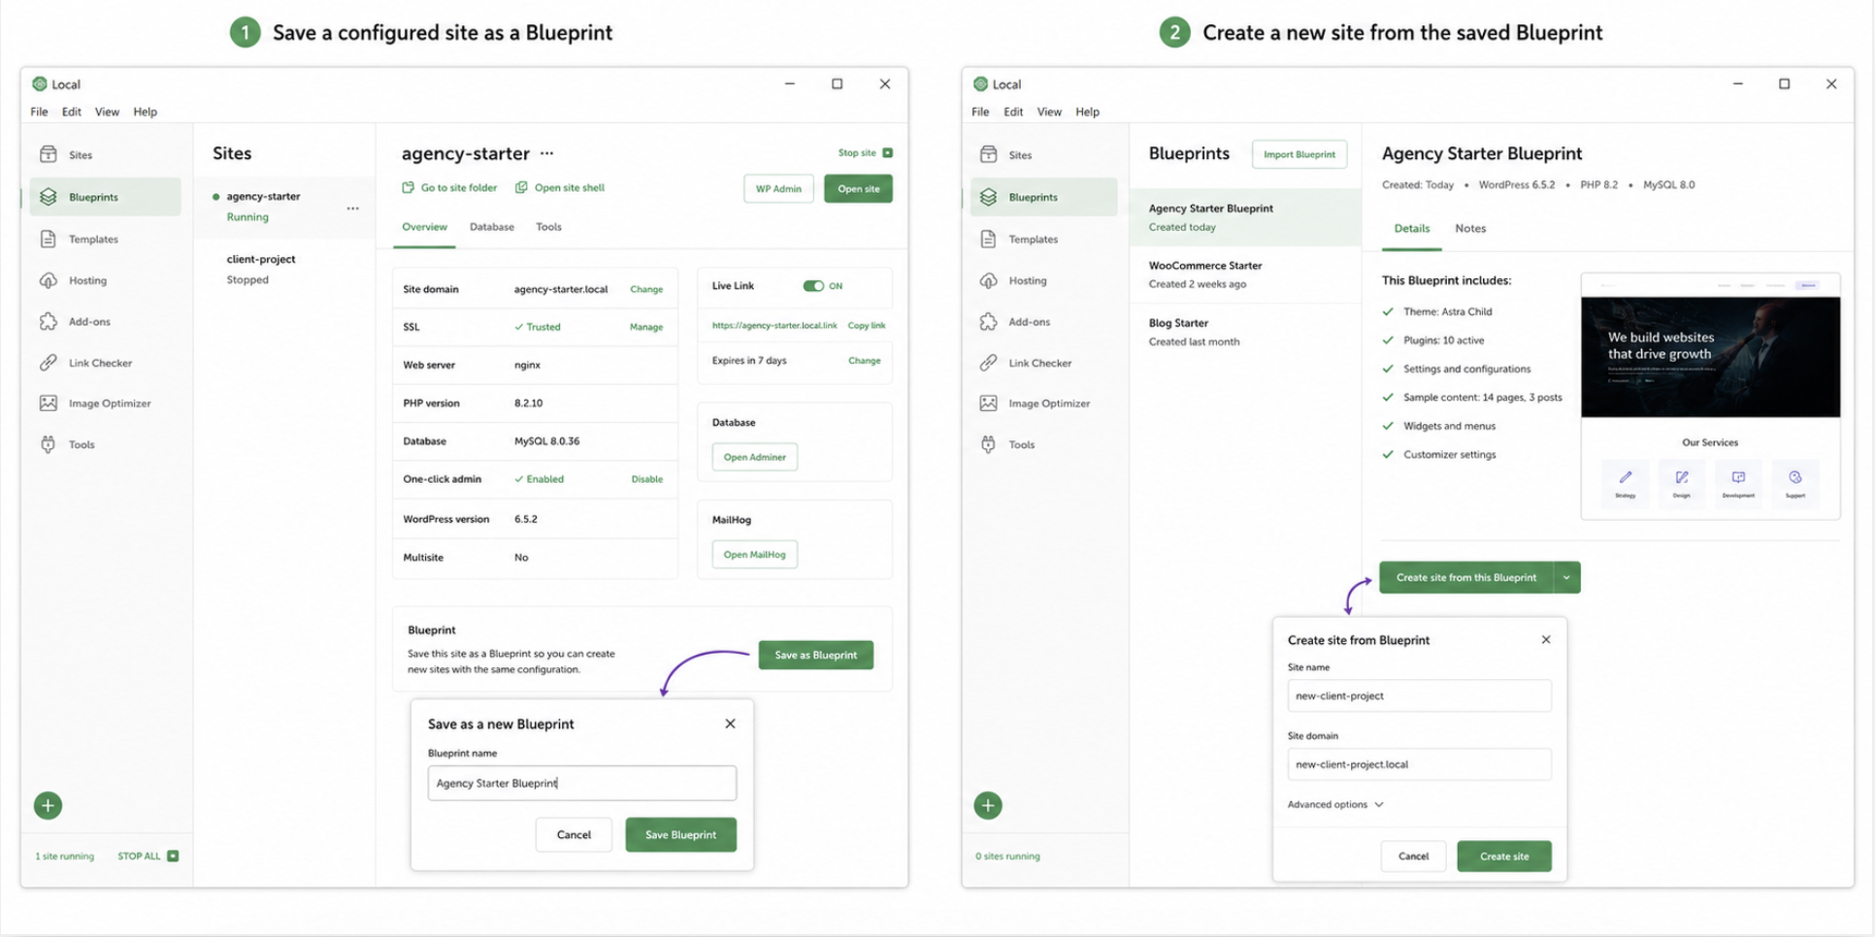Click the Site domain input field
The width and height of the screenshot is (1875, 937).
point(1419,764)
